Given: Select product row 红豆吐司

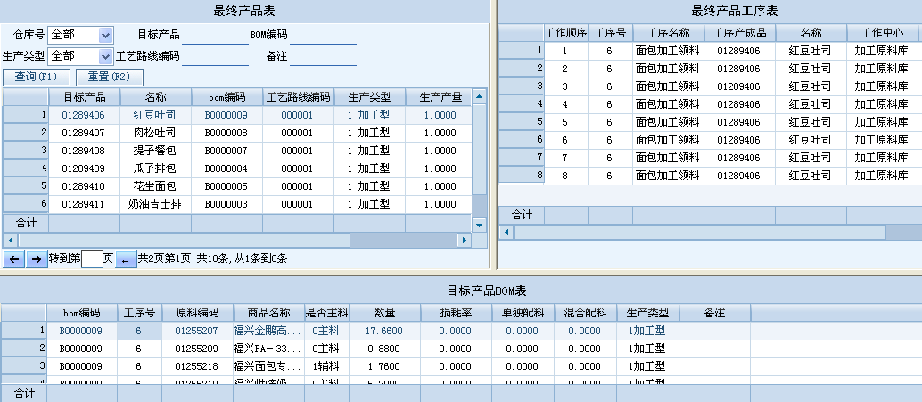Looking at the screenshot, I should point(237,115).
